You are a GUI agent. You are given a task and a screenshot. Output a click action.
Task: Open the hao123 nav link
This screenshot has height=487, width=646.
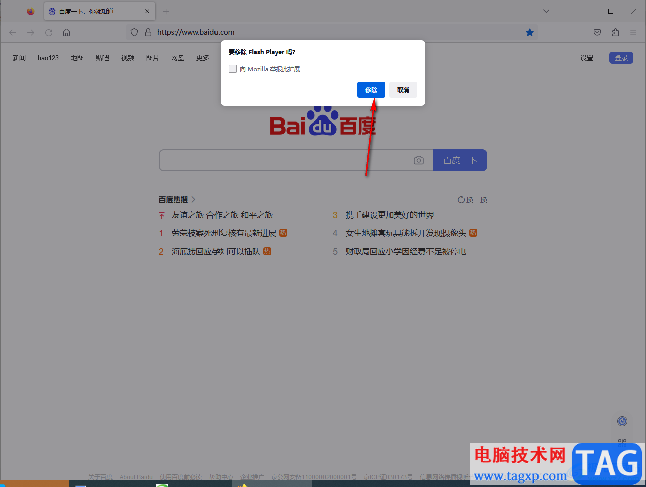tap(48, 58)
